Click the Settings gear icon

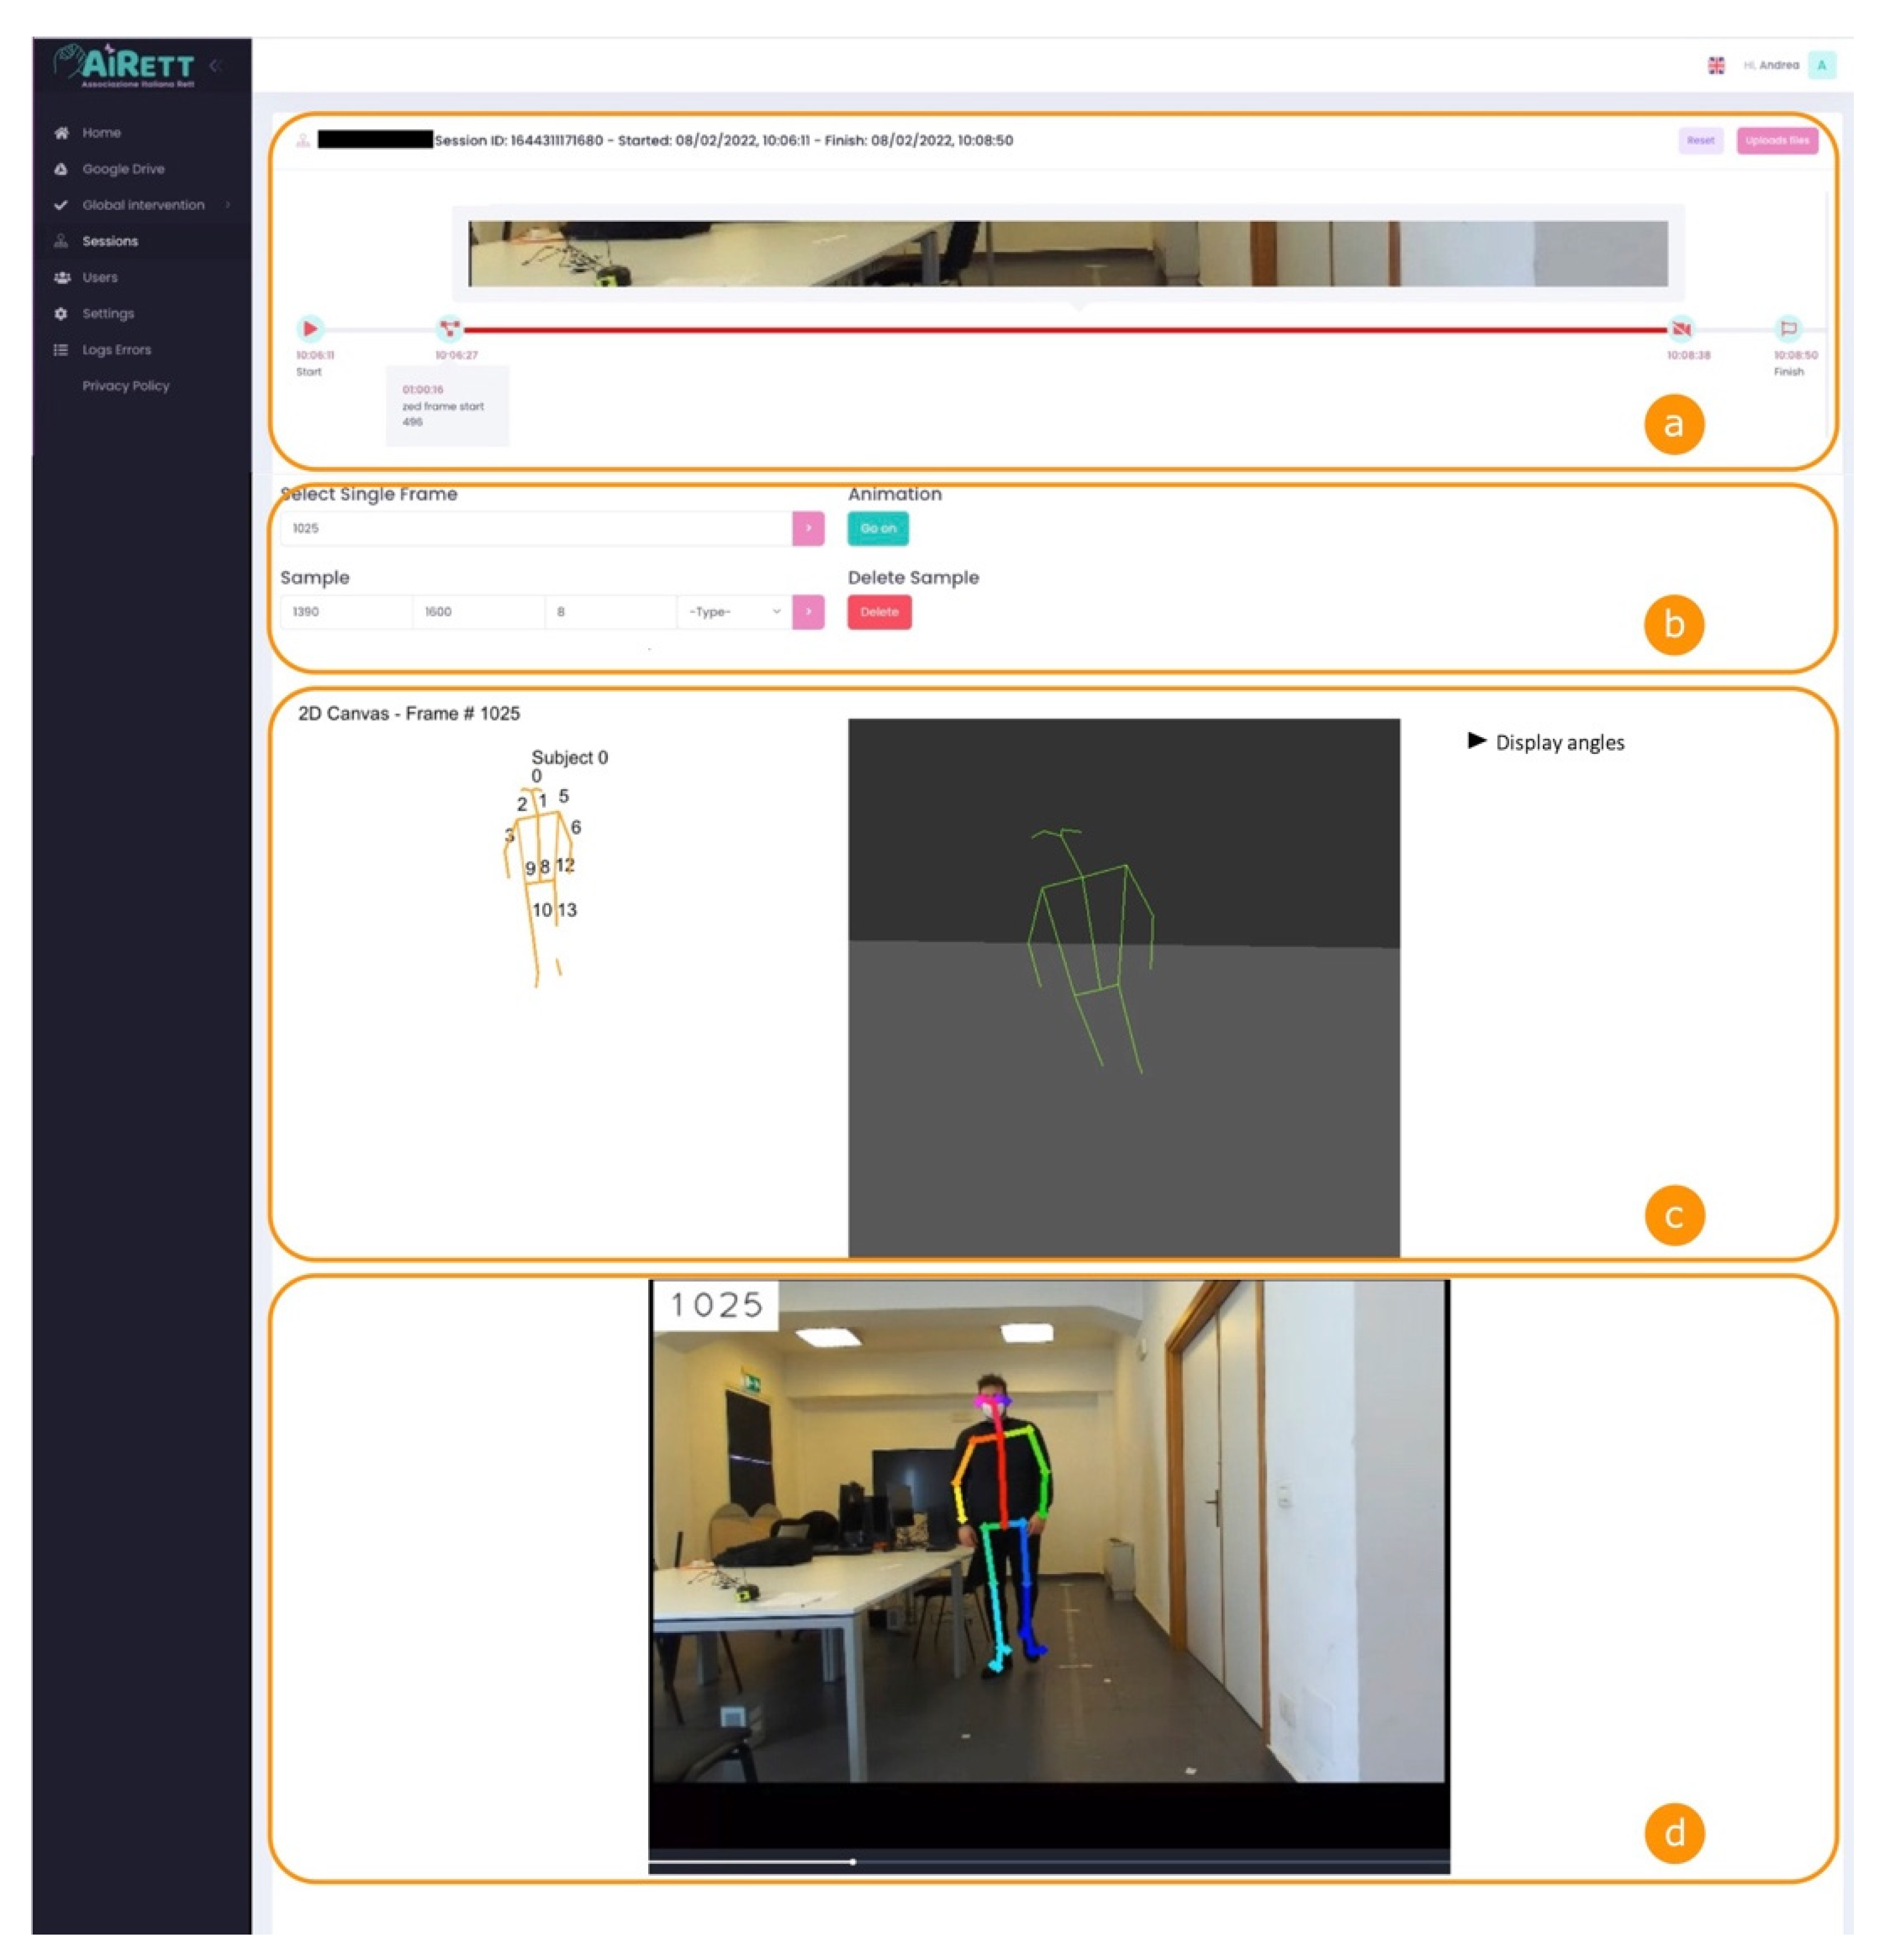pos(61,314)
